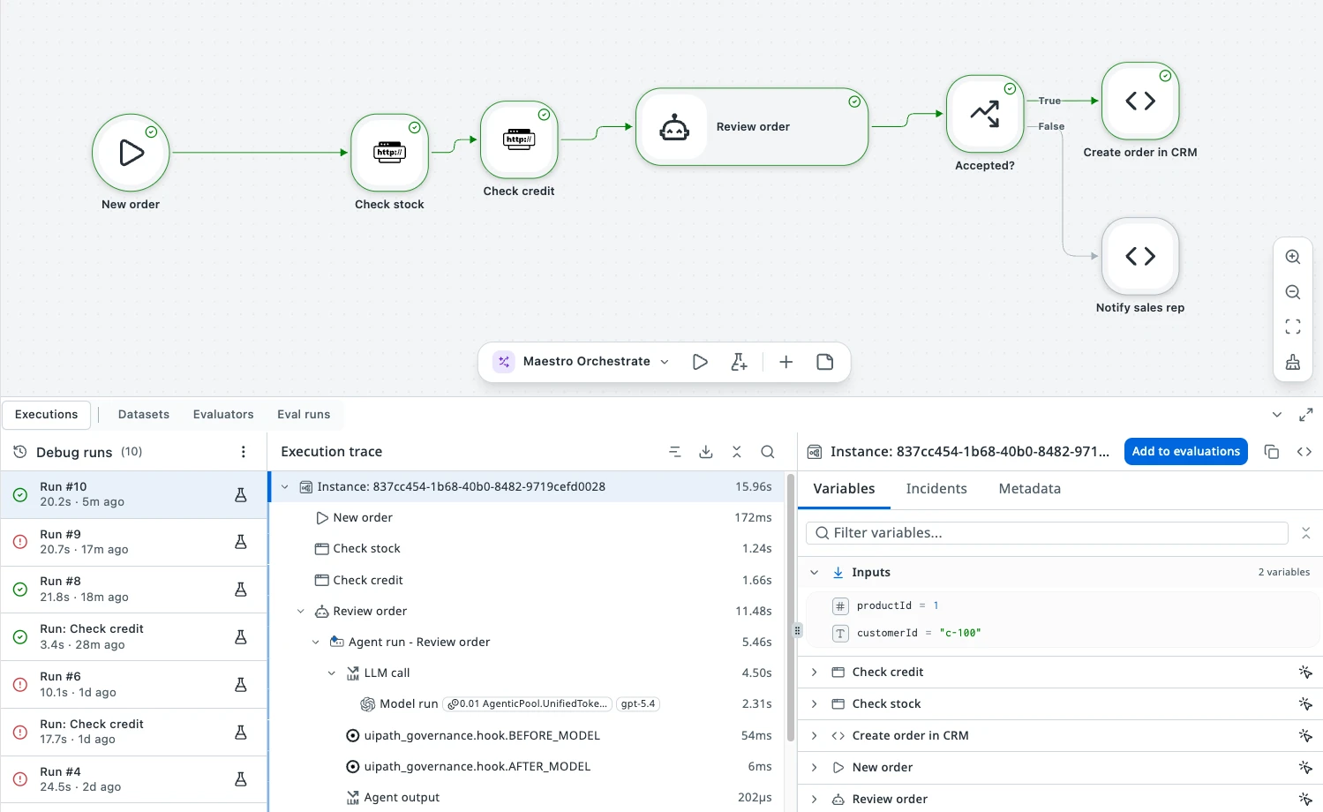Click the execution trace vertical scrollbar
The image size is (1323, 812).
point(791,609)
